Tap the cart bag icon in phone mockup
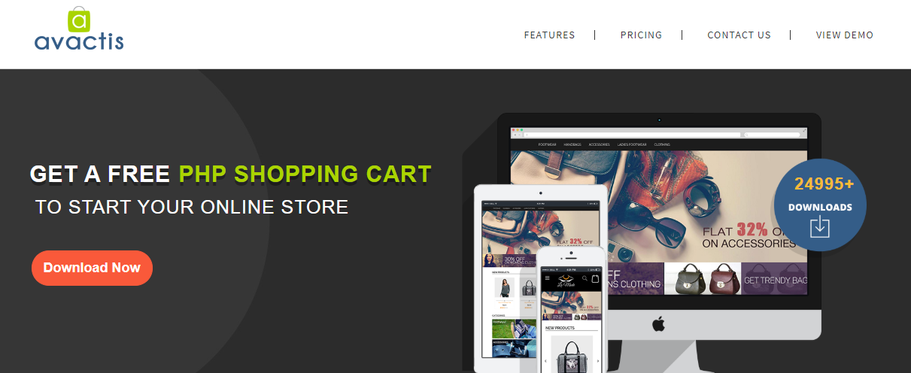Image resolution: width=911 pixels, height=373 pixels. click(x=595, y=279)
